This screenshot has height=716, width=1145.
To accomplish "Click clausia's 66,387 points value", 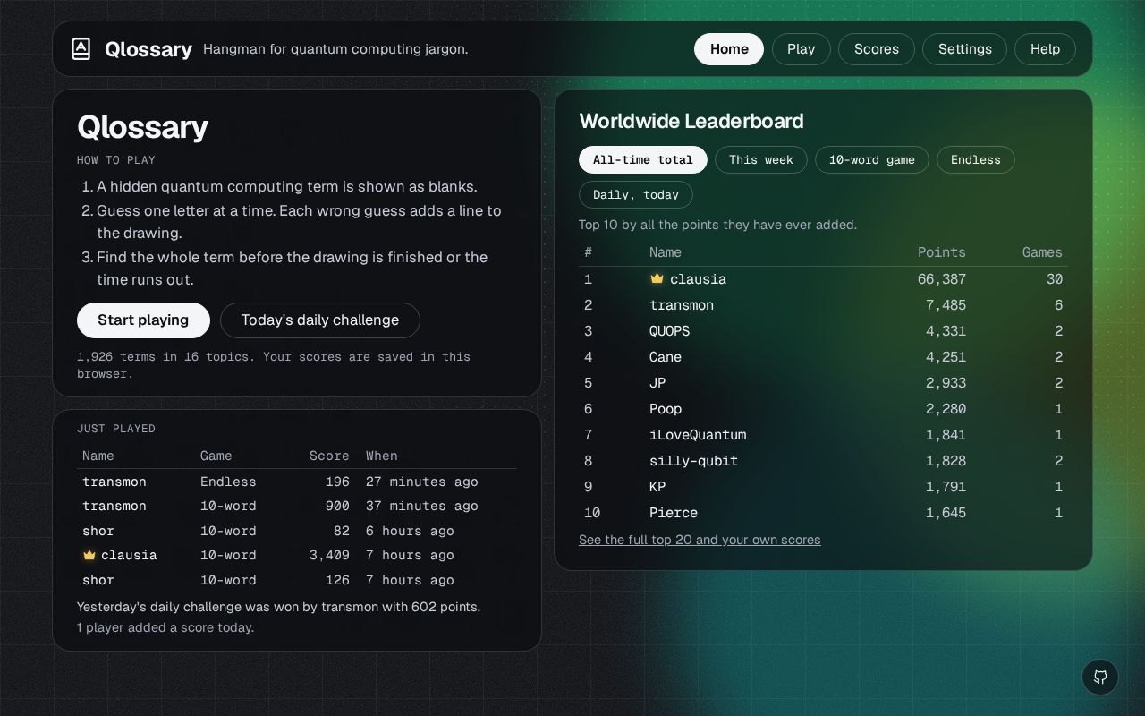I will click(x=942, y=279).
